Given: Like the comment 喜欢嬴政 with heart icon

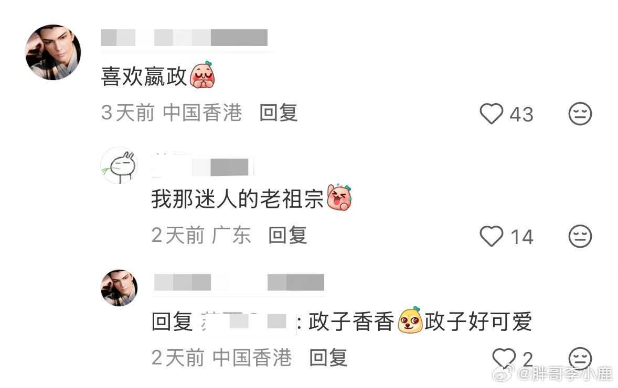Looking at the screenshot, I should 491,114.
